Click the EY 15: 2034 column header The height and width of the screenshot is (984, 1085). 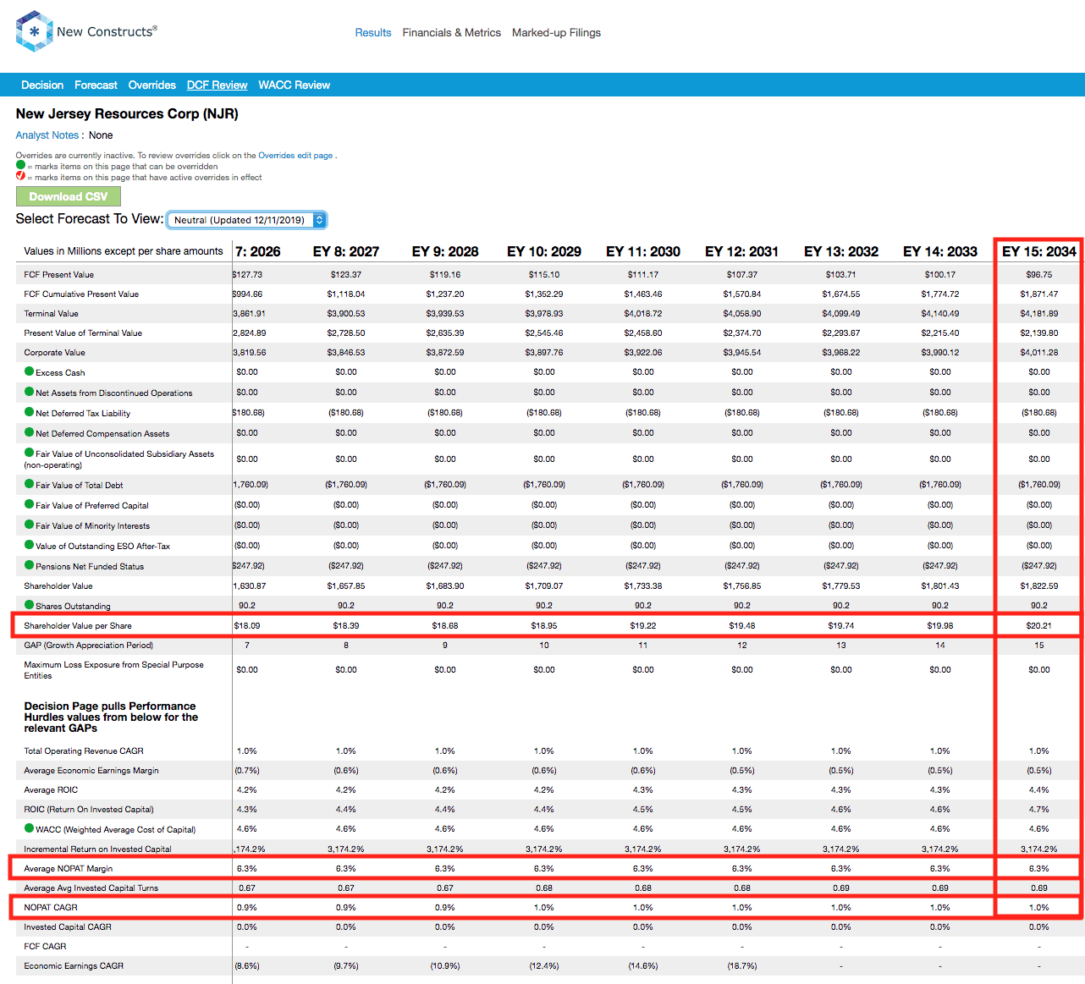point(1039,251)
